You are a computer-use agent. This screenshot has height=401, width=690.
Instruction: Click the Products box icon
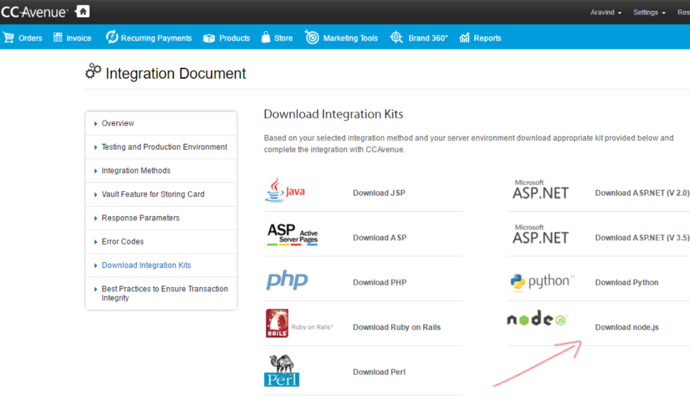tap(209, 38)
